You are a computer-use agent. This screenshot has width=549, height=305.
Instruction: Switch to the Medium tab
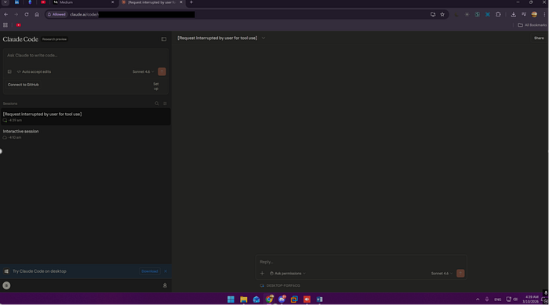point(83,2)
